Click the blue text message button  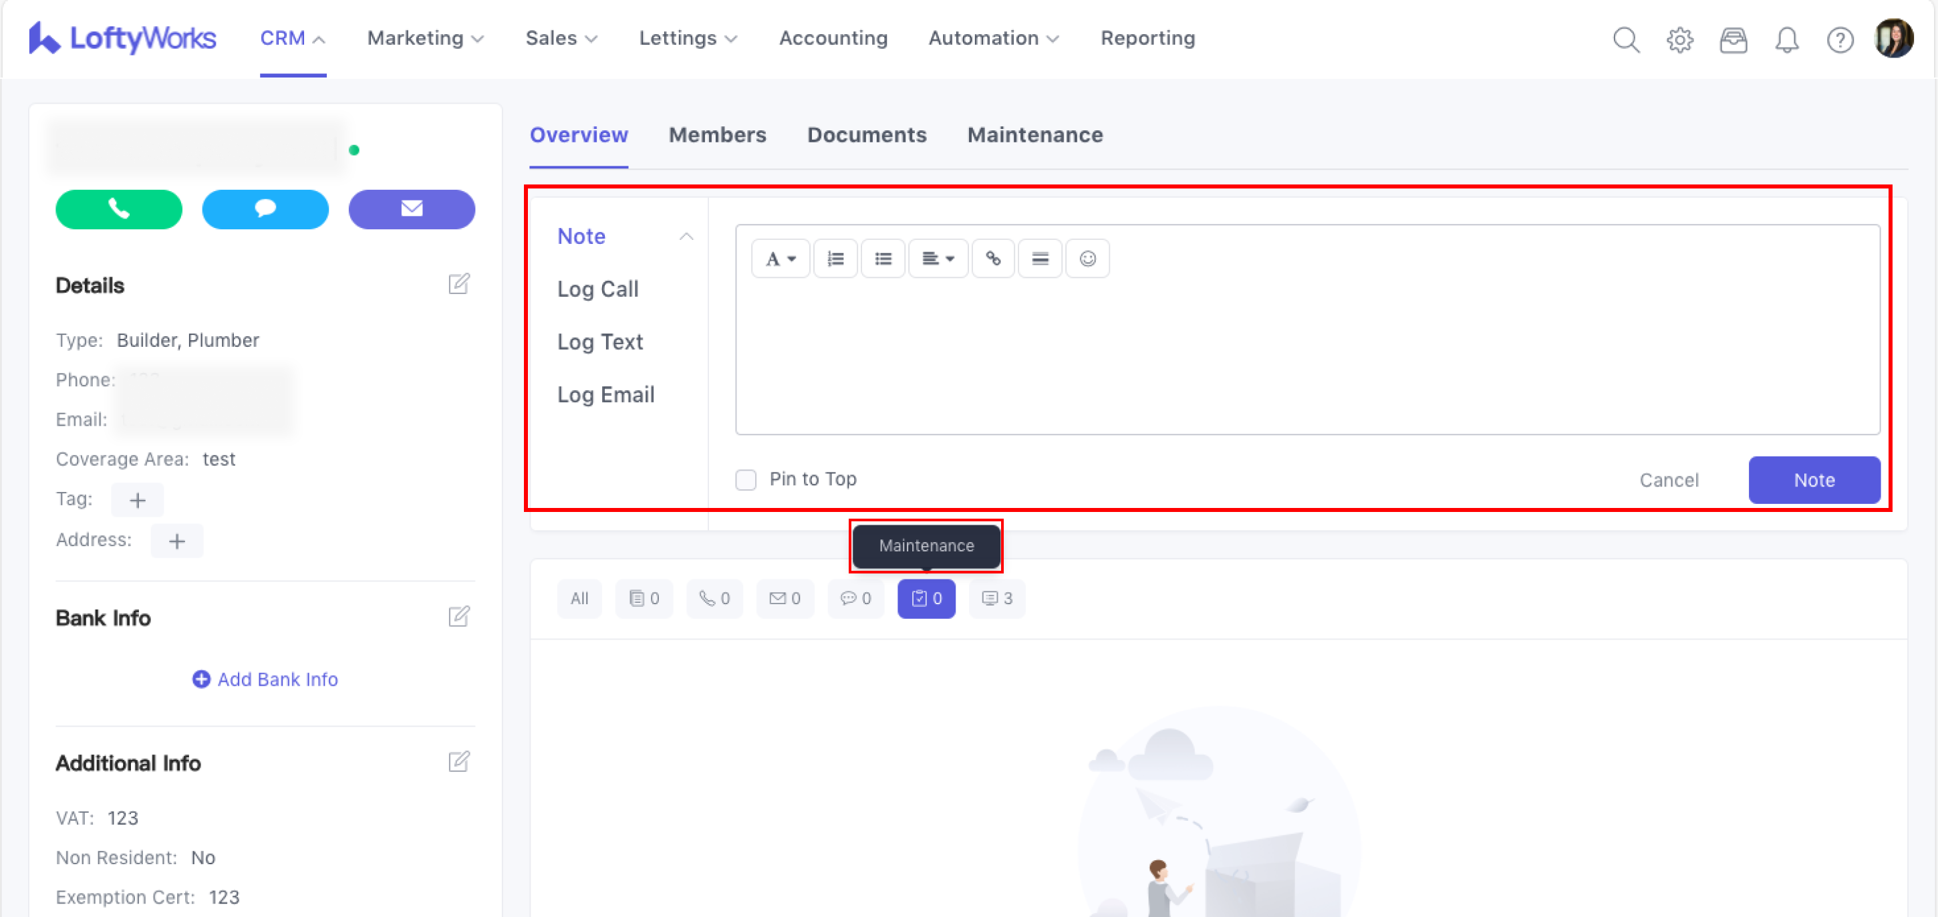coord(265,209)
